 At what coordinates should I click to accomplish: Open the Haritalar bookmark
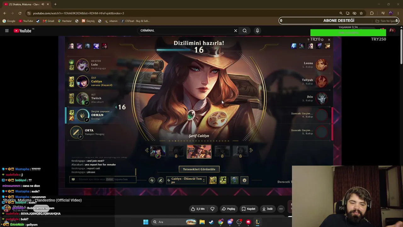tap(65, 21)
